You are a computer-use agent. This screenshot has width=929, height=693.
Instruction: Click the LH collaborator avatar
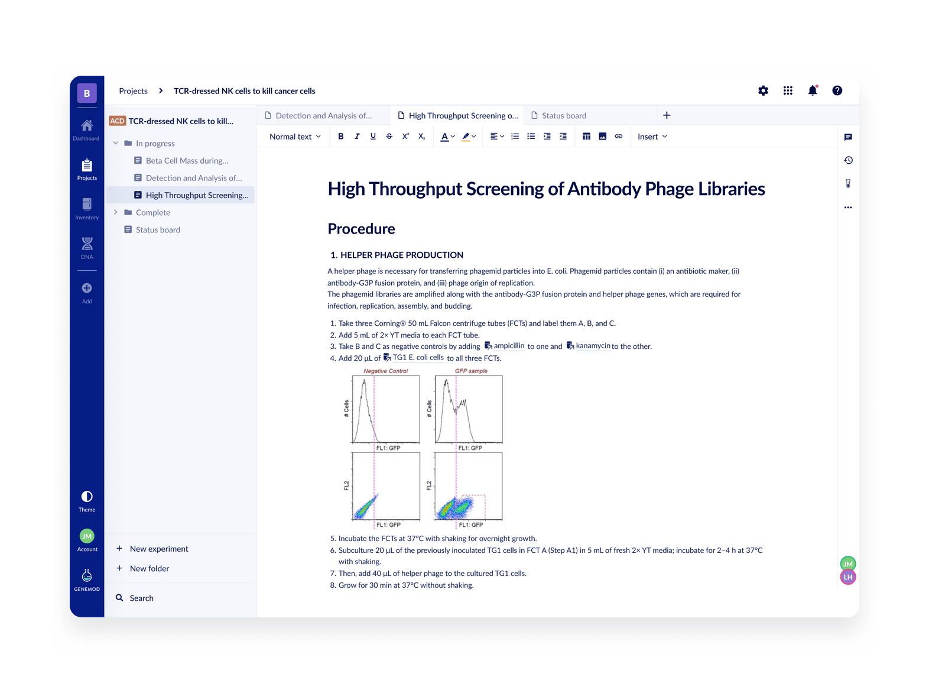coord(848,577)
